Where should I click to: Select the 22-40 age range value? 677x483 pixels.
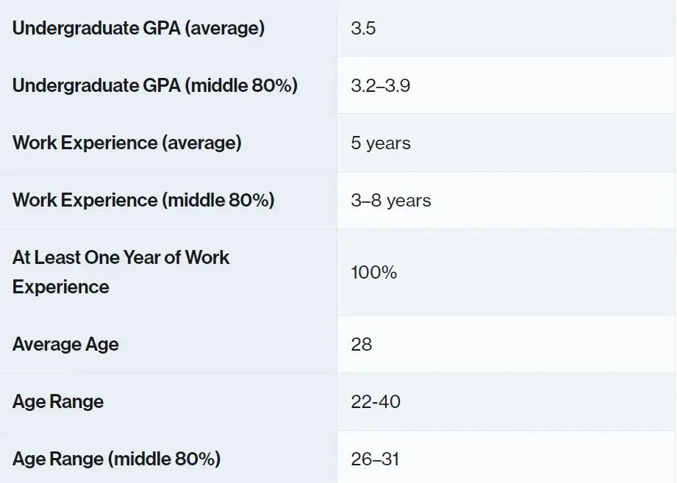pyautogui.click(x=376, y=402)
